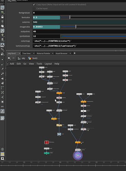Viewport: 126px width, 171px height.
Task: Select the orange copytopoints1 node
Action: coord(83,102)
